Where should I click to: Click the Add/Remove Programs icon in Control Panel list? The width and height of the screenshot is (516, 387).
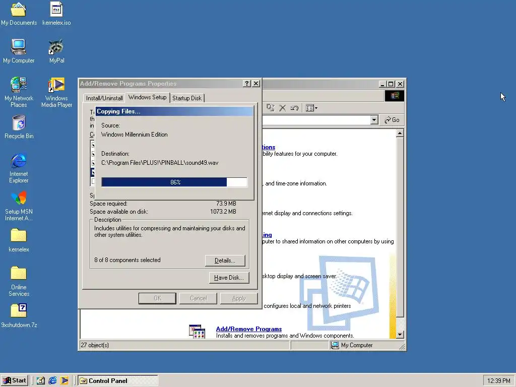click(x=197, y=332)
